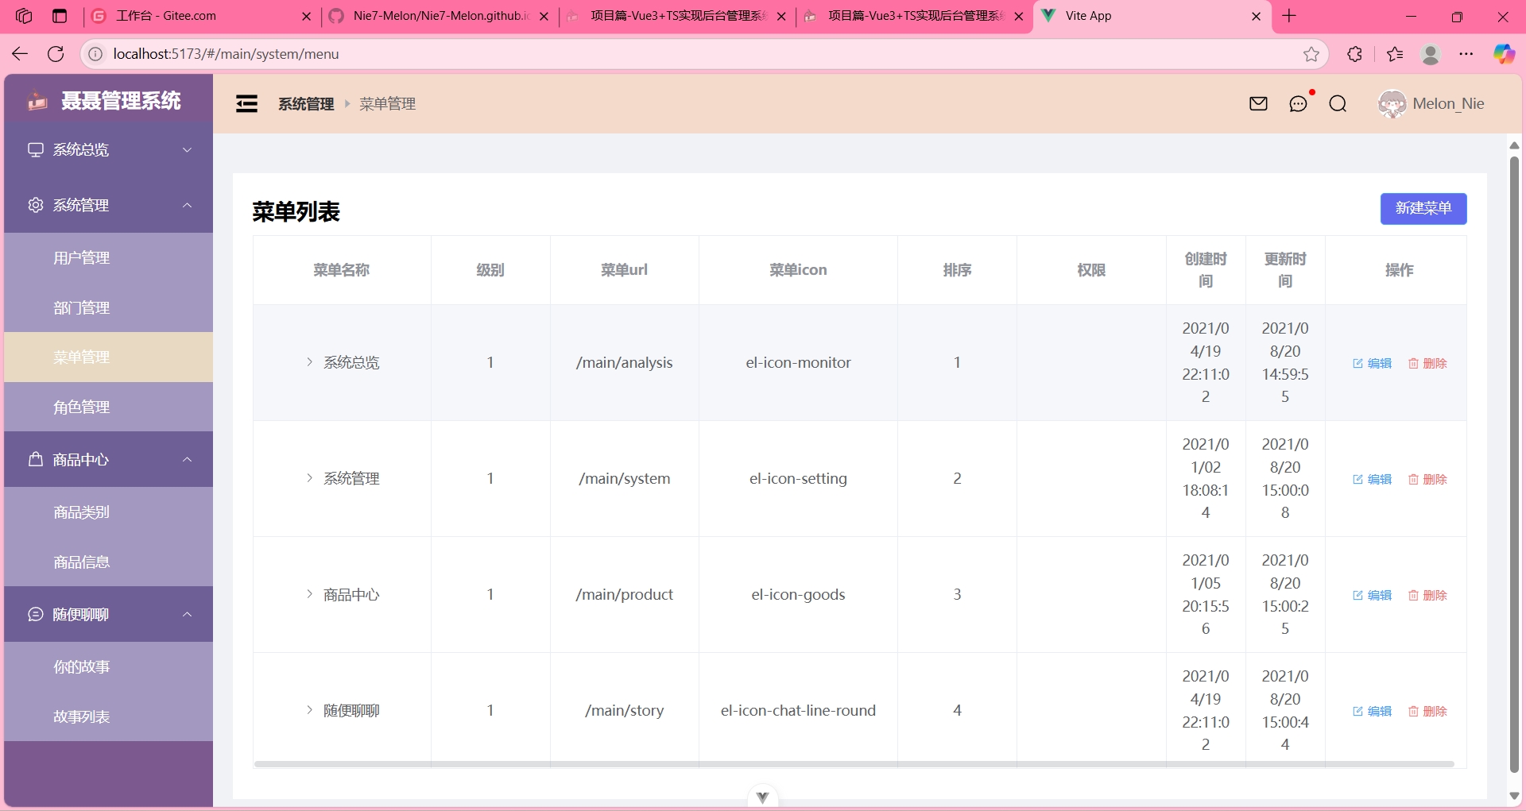Open browser settings and more ellipsis menu
This screenshot has width=1526, height=811.
(x=1466, y=54)
